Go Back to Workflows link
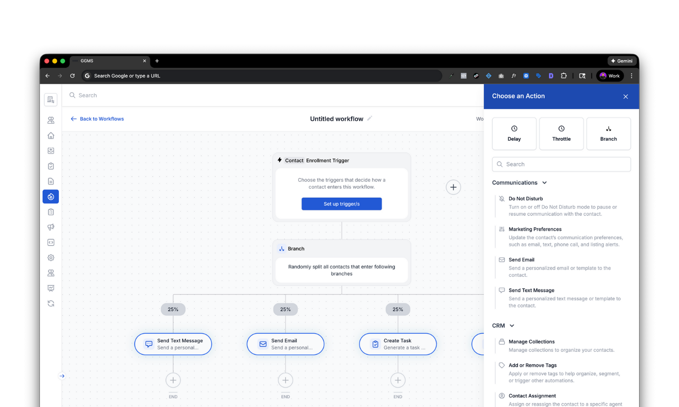The height and width of the screenshot is (407, 679). (x=97, y=119)
